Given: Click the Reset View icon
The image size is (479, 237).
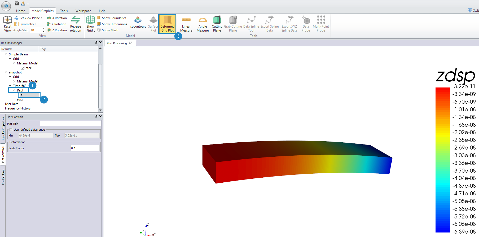Looking at the screenshot, I should [x=8, y=24].
